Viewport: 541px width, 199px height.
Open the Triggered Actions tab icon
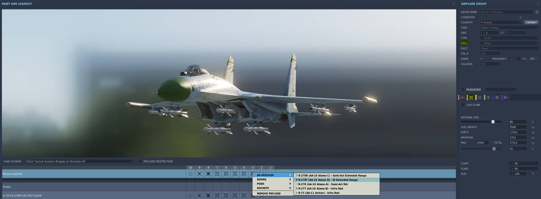tap(480, 98)
